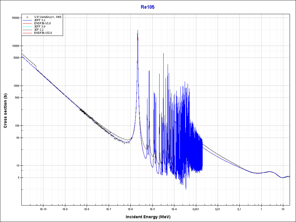Viewport: 296px width, 222px height.
Task: Click the 1E-10 x-axis tick label
Action: pos(43,209)
